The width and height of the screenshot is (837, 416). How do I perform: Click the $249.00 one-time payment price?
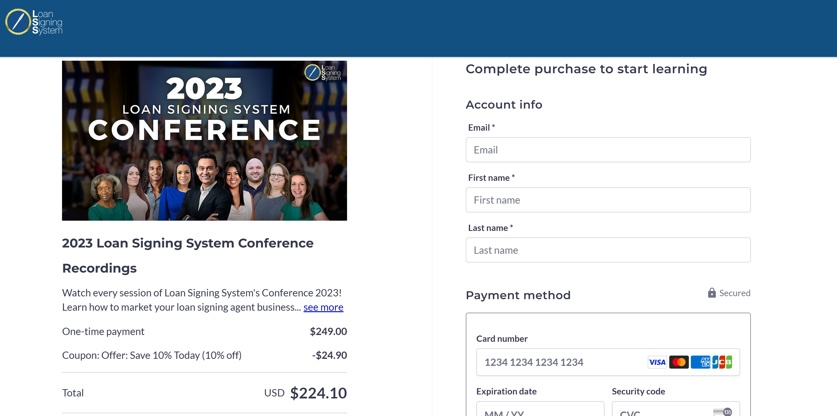328,331
